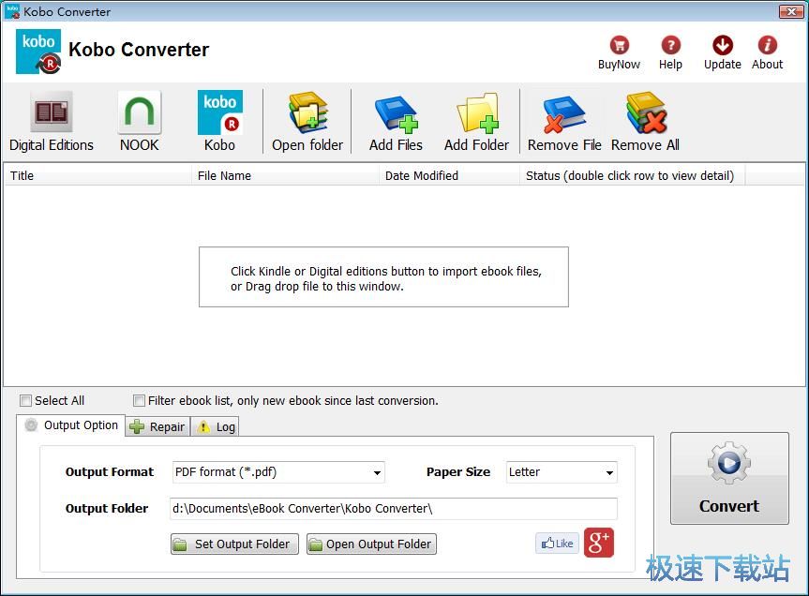Sort list by Title column header
Image resolution: width=809 pixels, height=596 pixels.
coord(97,175)
